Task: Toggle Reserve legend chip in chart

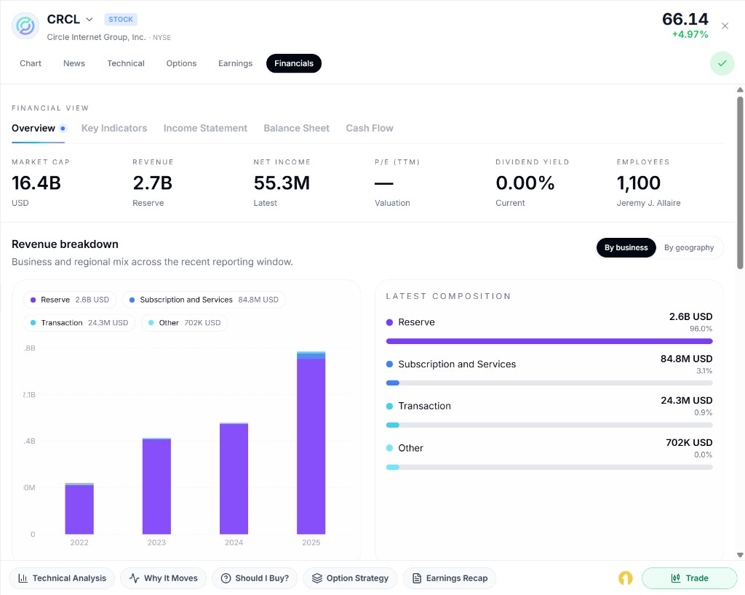Action: coord(70,300)
